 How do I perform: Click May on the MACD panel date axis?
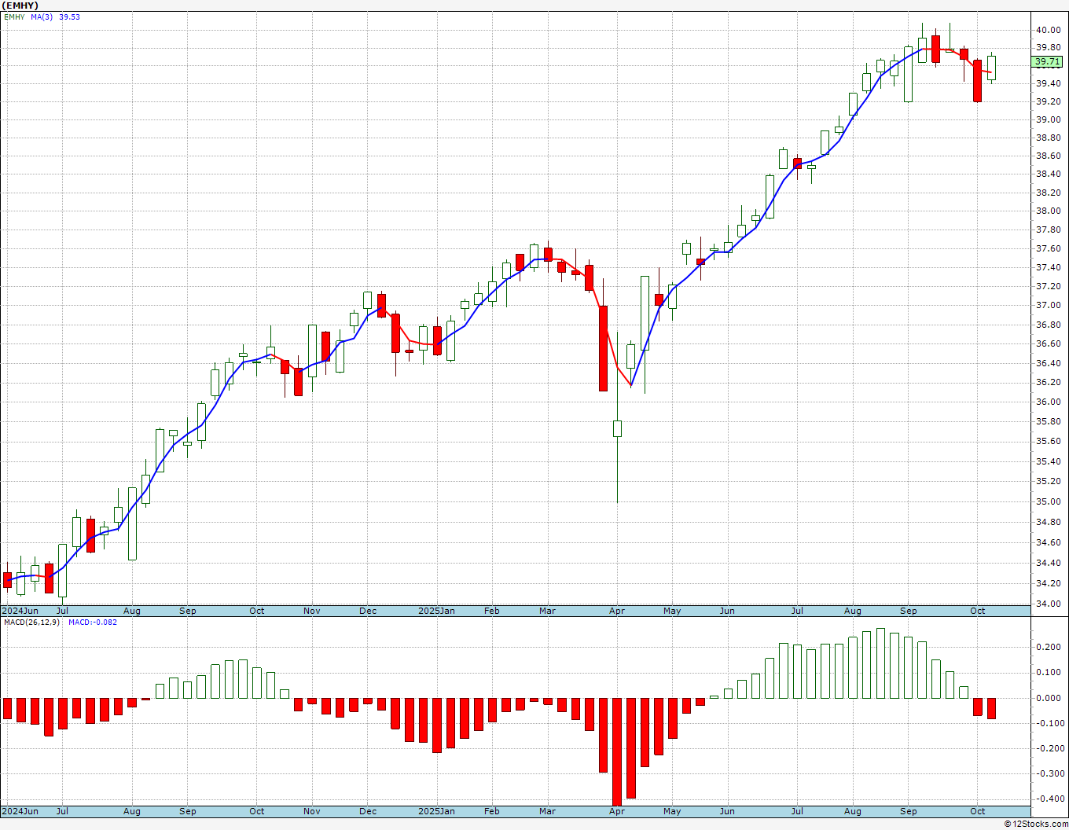(672, 811)
